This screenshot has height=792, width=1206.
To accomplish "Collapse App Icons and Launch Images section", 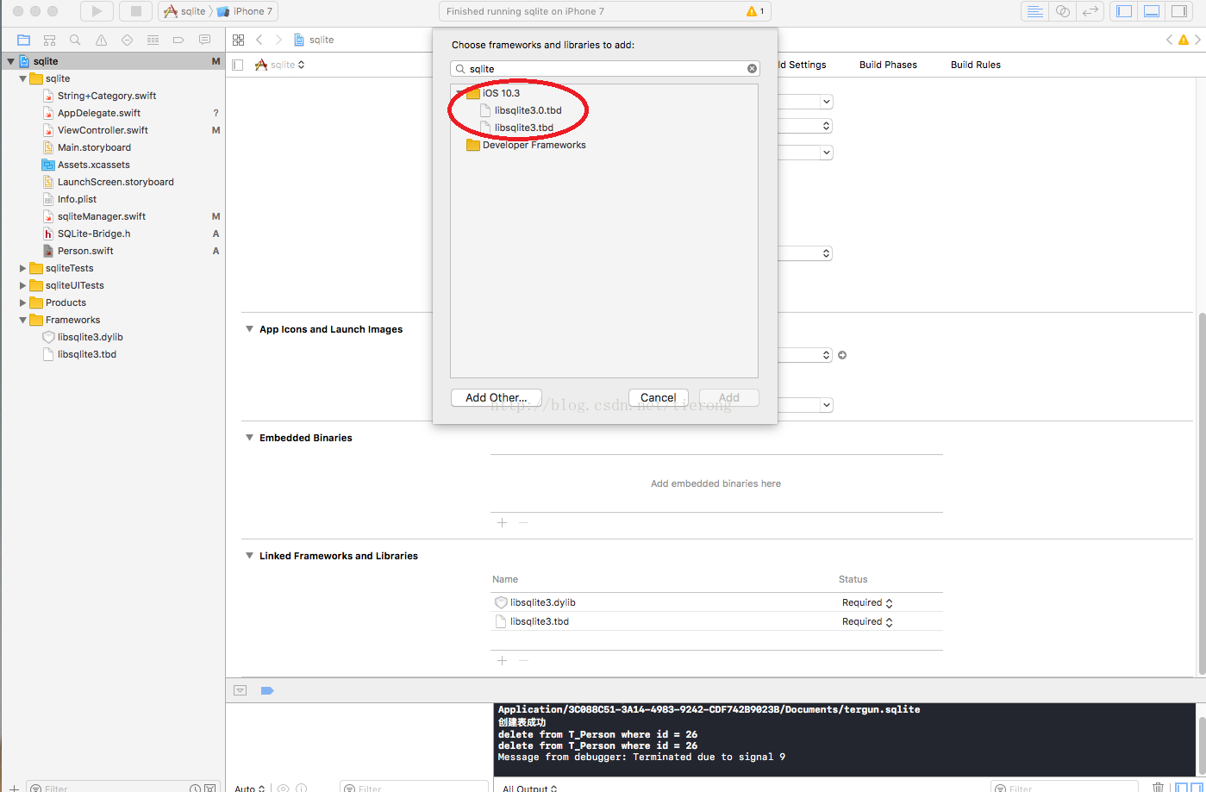I will tap(250, 329).
